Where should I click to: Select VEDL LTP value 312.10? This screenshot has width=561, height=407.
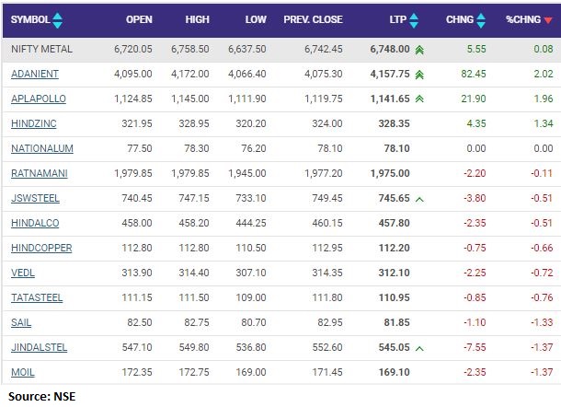click(x=394, y=273)
